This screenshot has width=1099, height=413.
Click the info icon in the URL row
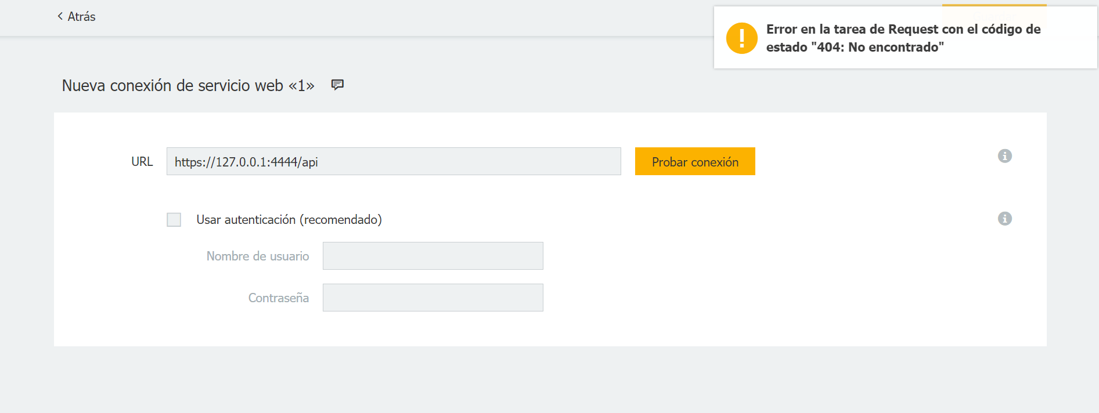point(1004,156)
